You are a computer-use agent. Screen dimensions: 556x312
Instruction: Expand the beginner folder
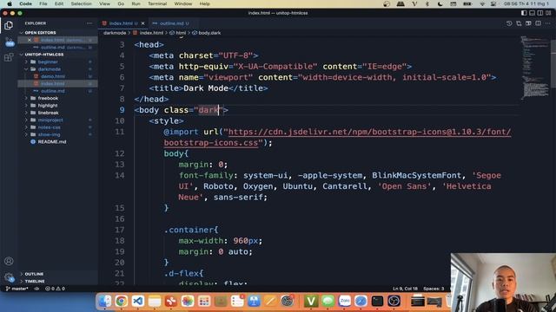tap(48, 62)
